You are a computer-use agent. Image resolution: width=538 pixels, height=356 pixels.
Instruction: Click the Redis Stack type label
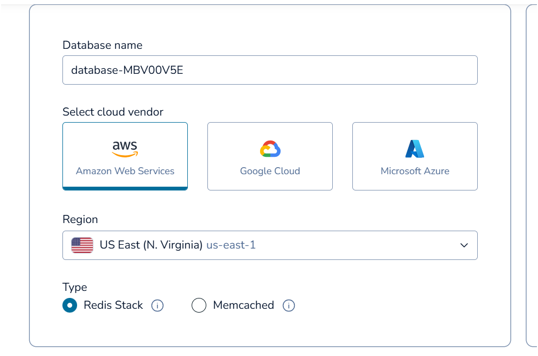(x=113, y=305)
